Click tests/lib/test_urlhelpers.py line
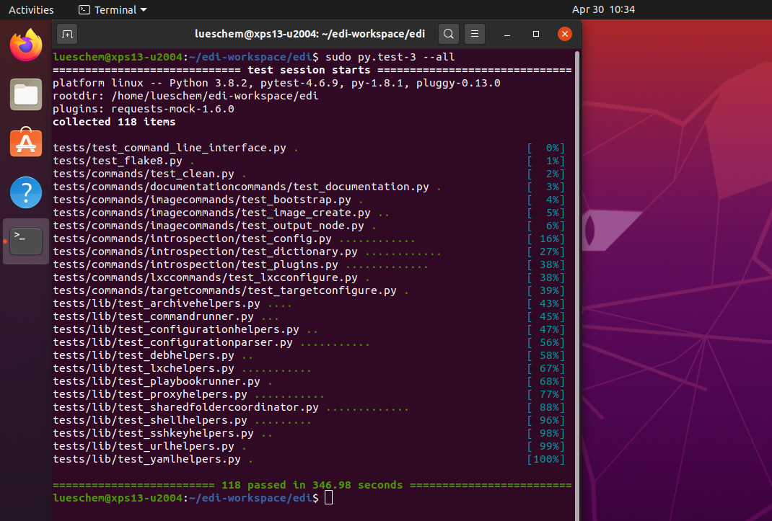 tap(308, 446)
